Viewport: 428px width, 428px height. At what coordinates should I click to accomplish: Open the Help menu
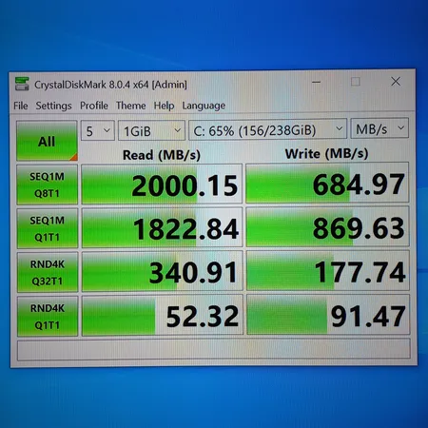tap(164, 106)
